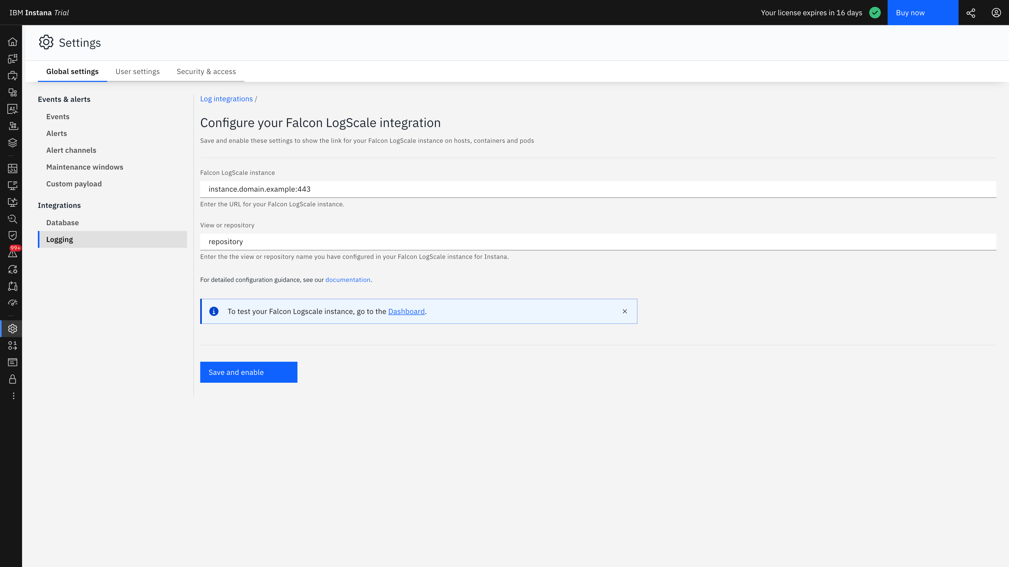1009x567 pixels.
Task: Select Logging under Integrations
Action: coord(112,239)
